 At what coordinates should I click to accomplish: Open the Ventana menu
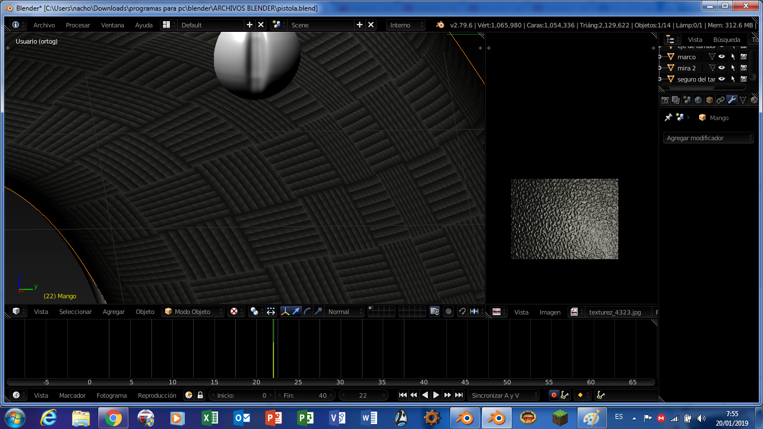click(x=112, y=25)
